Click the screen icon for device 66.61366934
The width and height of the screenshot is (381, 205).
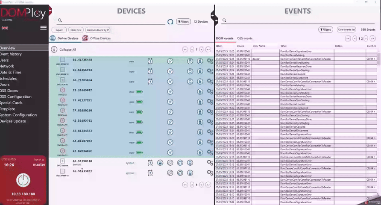pos(190,71)
